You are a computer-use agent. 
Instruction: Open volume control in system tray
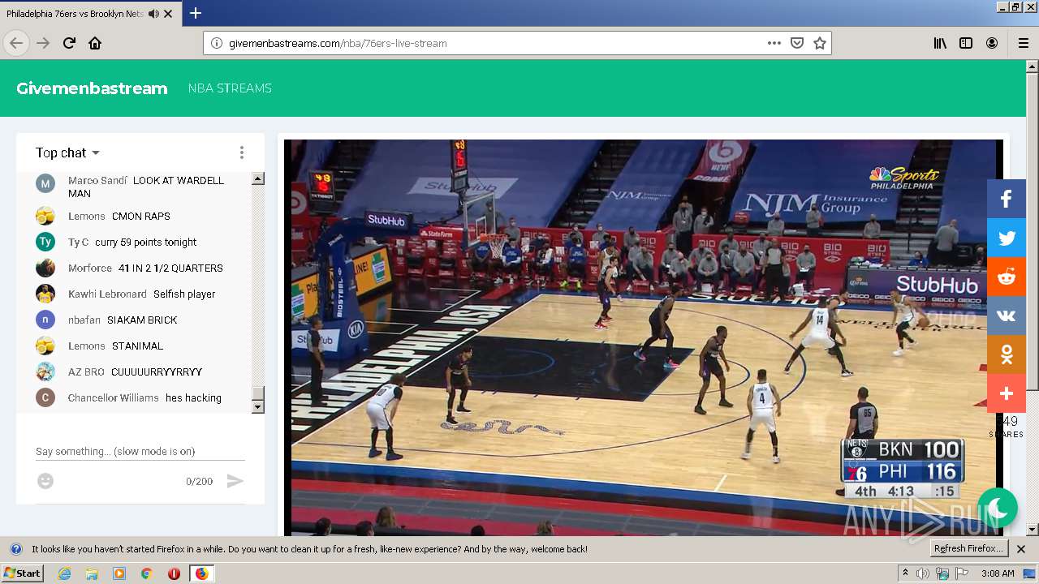click(x=923, y=573)
